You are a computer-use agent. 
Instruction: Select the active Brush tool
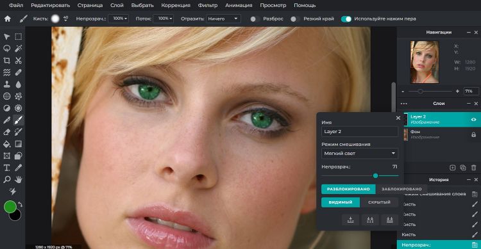coord(19,120)
